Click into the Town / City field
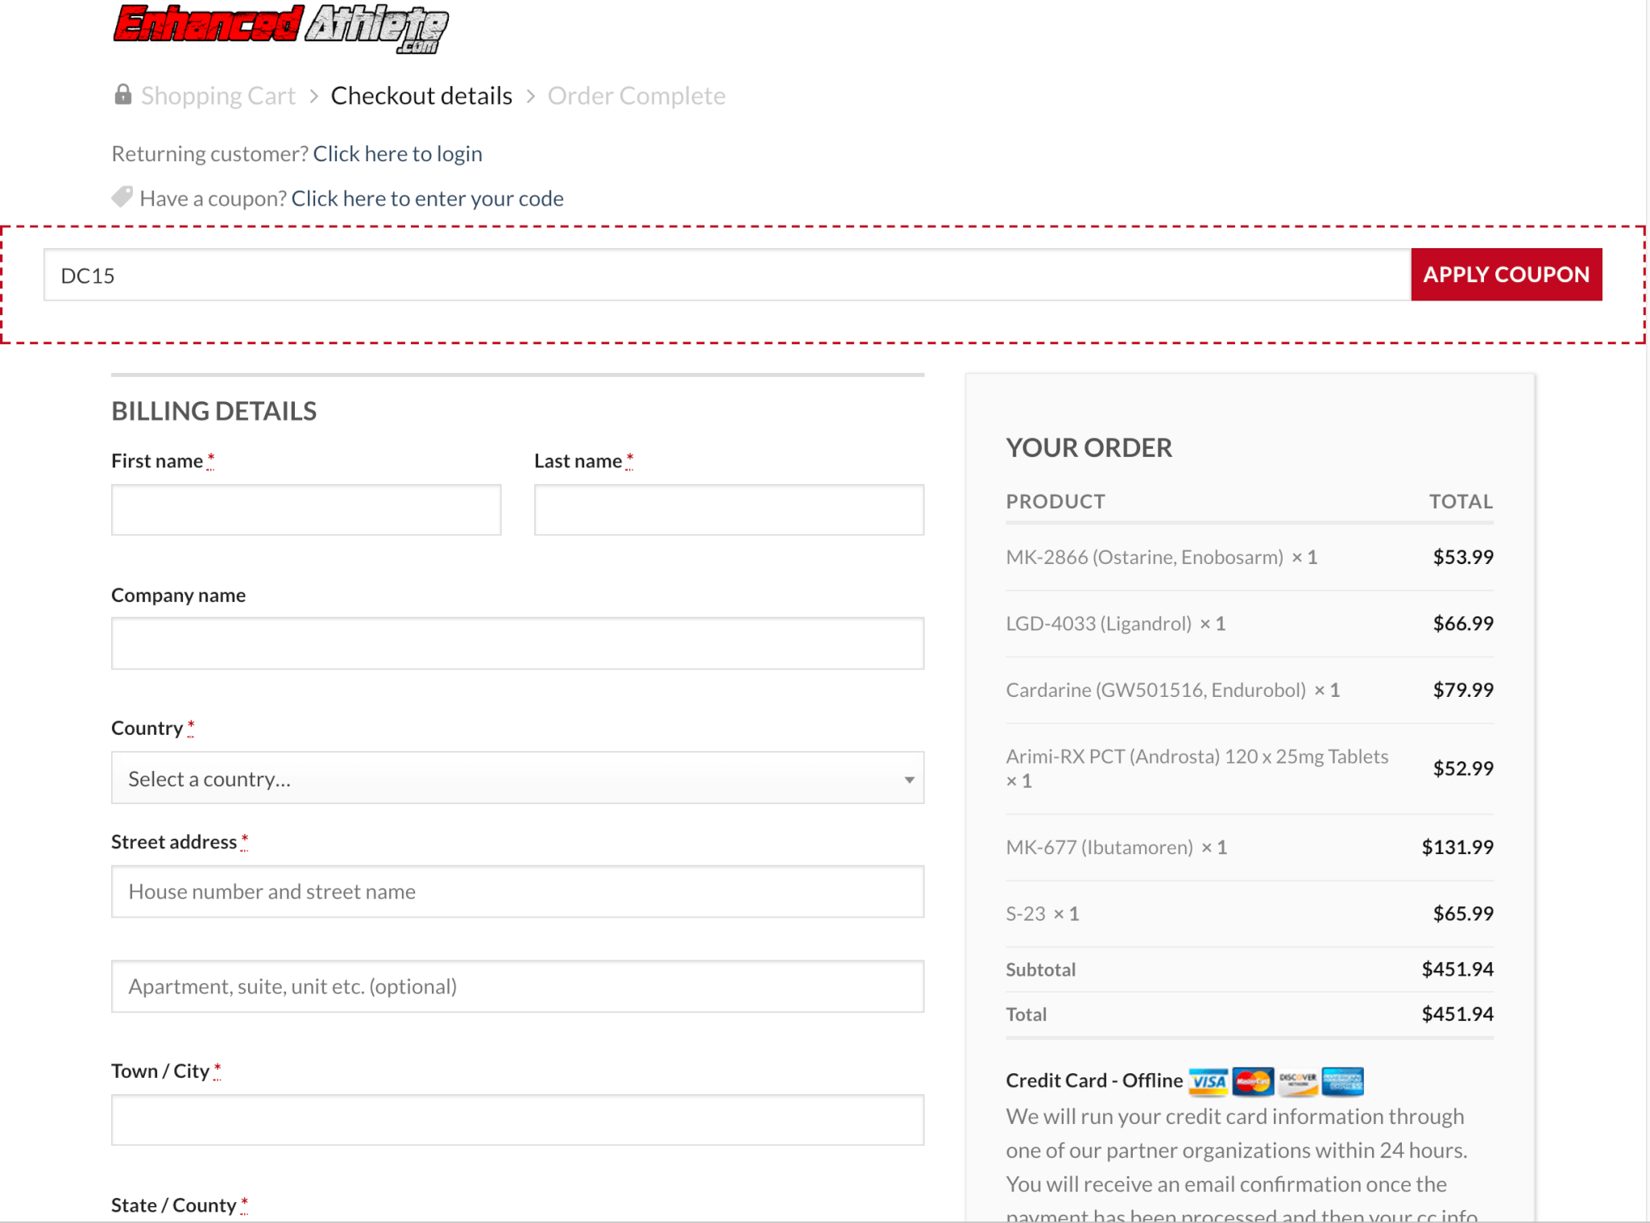Image resolution: width=1650 pixels, height=1223 pixels. coord(517,1120)
